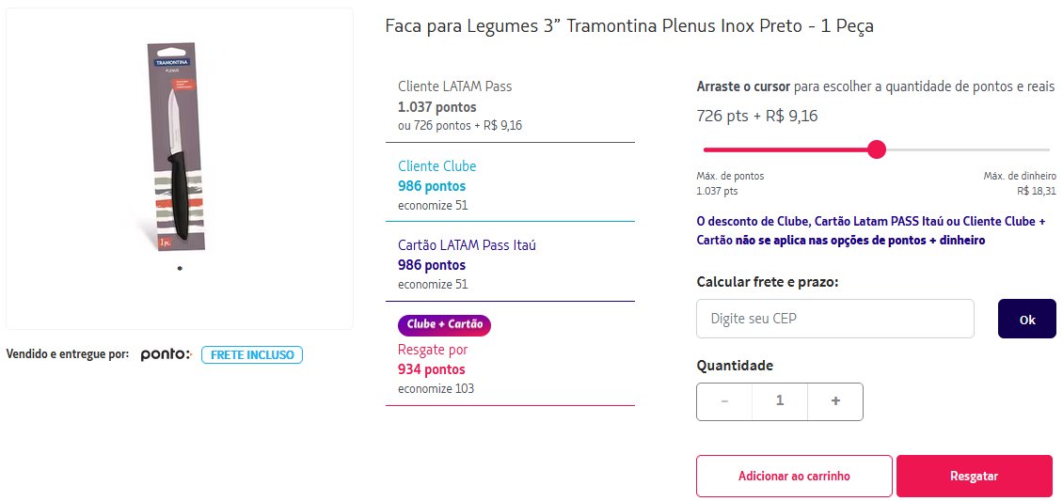Screen dimensions: 1063x501
Task: Choose the Cliente Clube 986 pontos option
Action: click(510, 185)
